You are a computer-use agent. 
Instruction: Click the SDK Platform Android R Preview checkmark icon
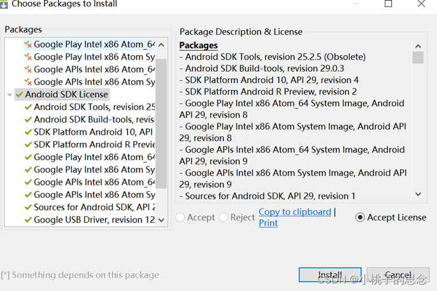[x=28, y=144]
